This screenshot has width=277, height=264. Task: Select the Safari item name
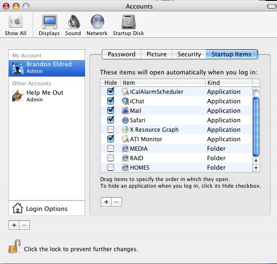(138, 120)
